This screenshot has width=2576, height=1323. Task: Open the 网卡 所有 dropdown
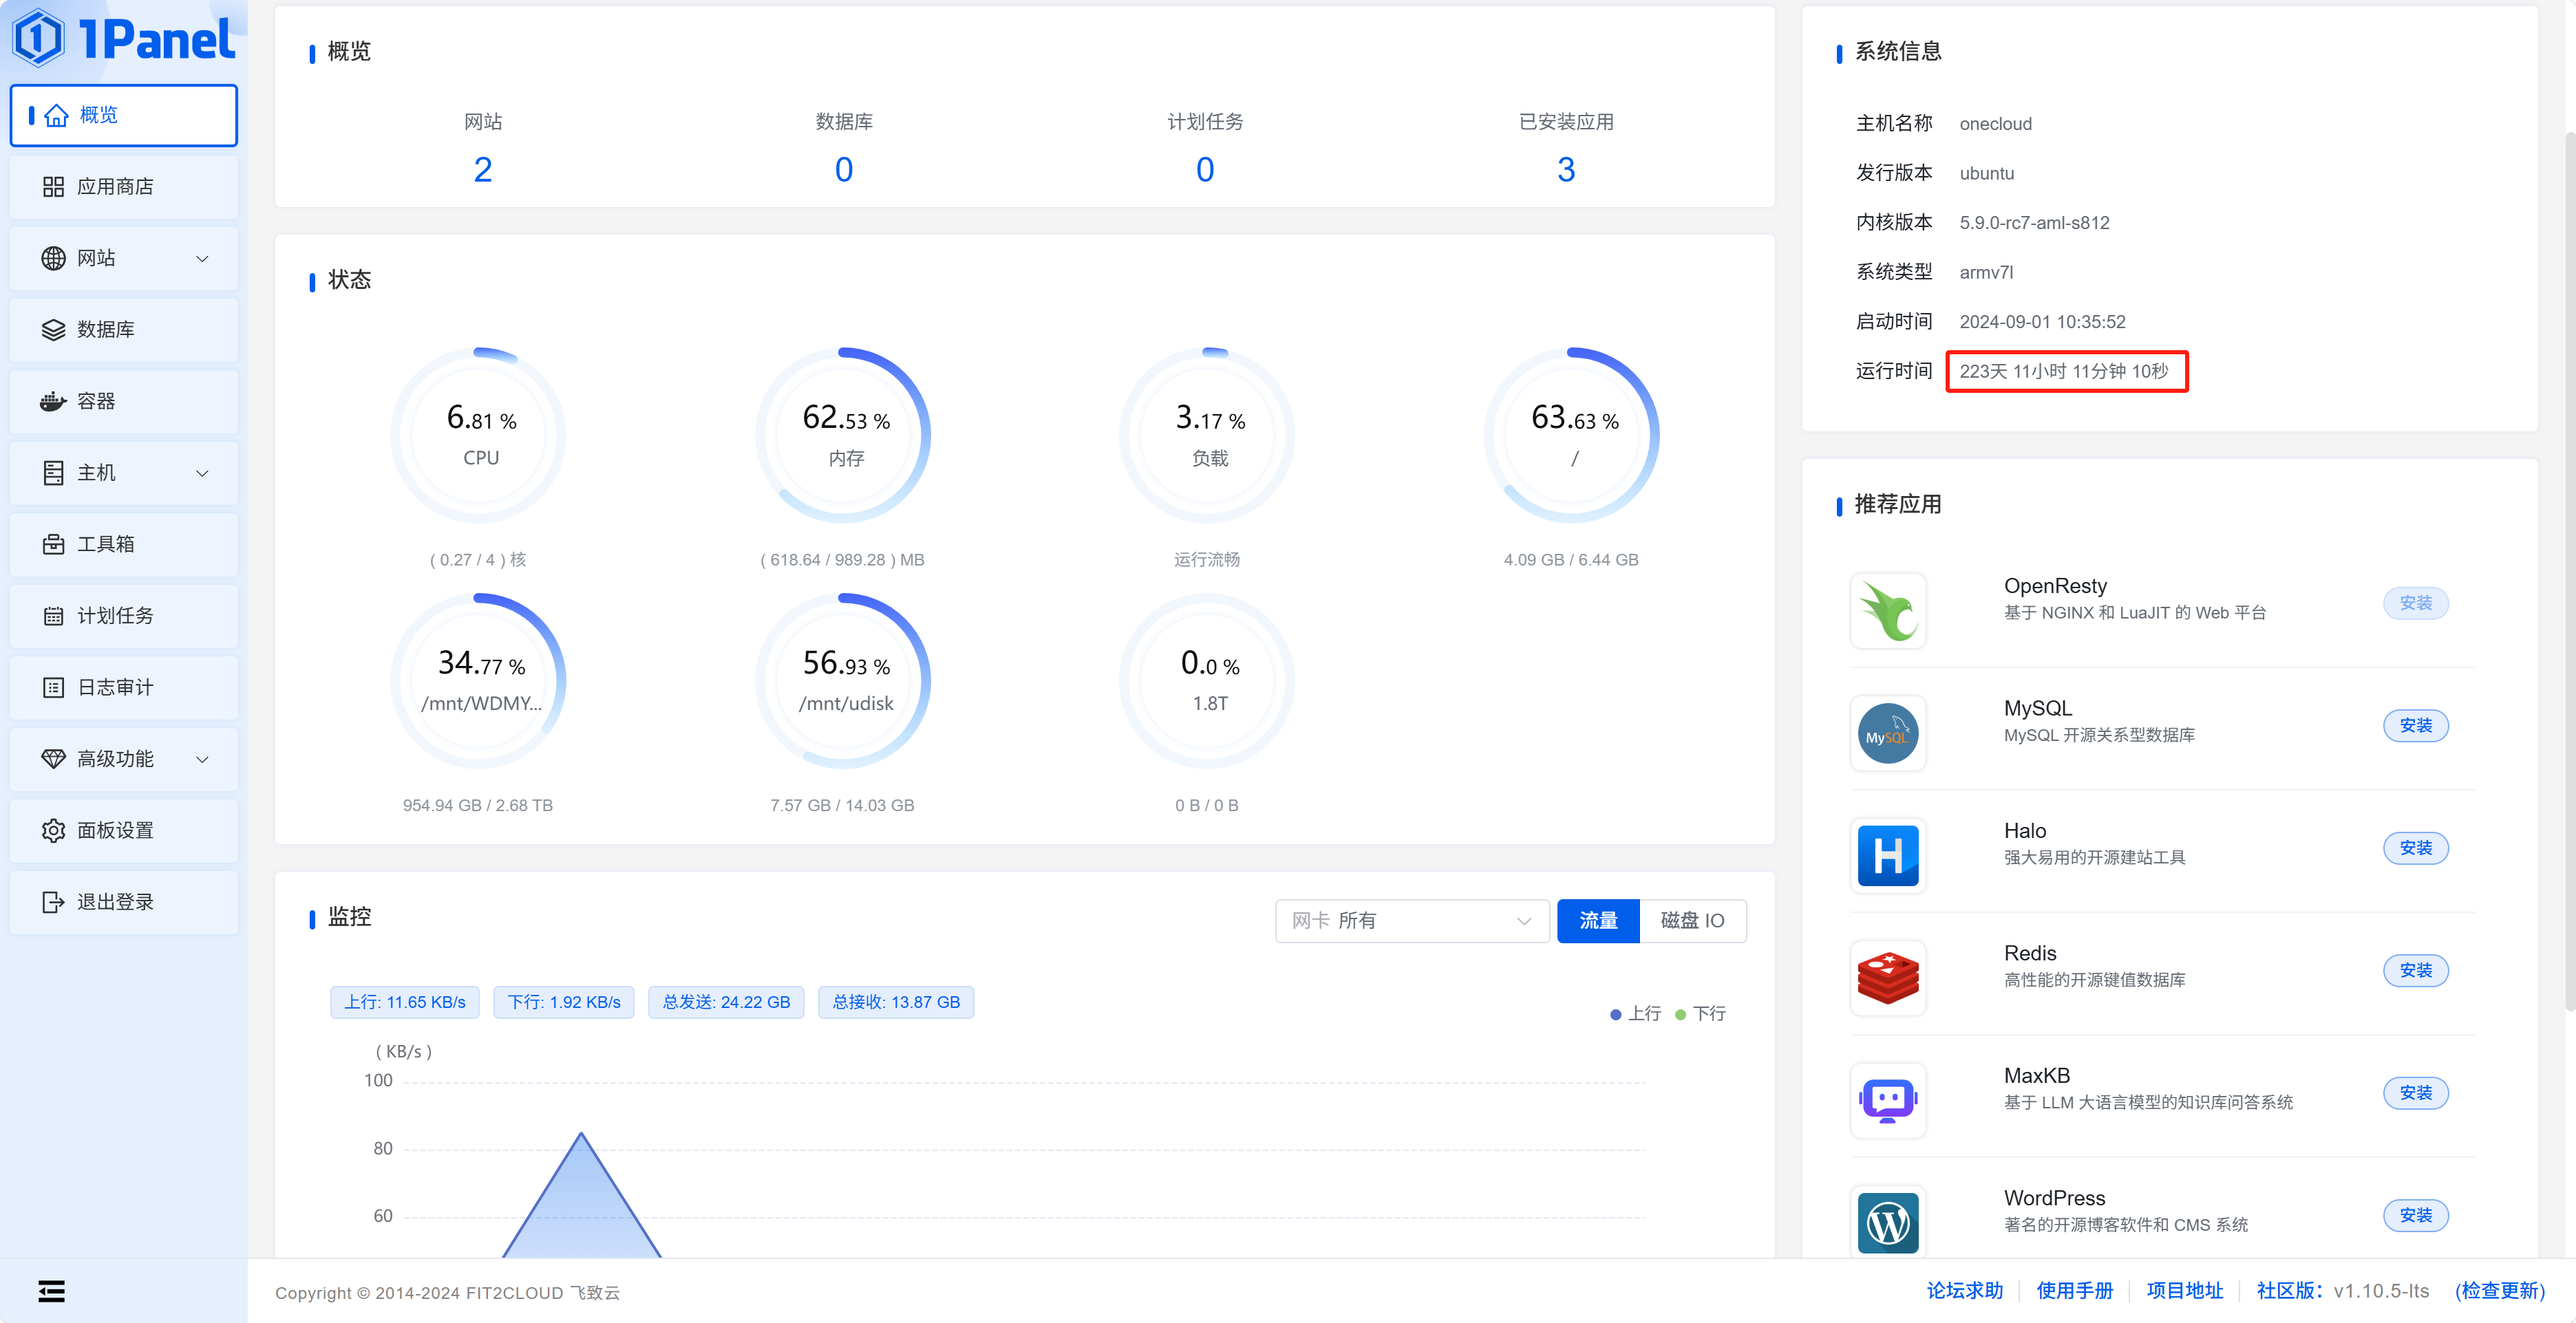(x=1411, y=920)
